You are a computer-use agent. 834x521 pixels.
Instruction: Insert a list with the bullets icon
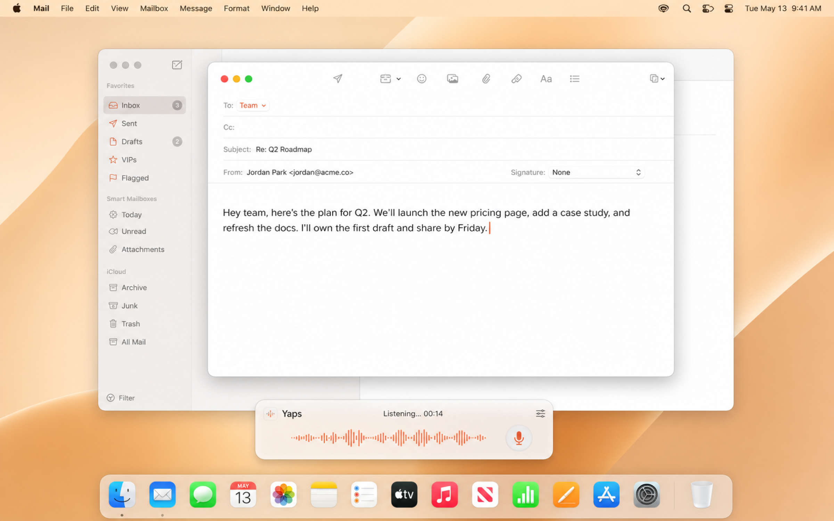click(x=574, y=79)
